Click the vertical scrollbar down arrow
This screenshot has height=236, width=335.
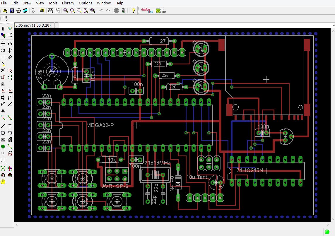pos(333,219)
